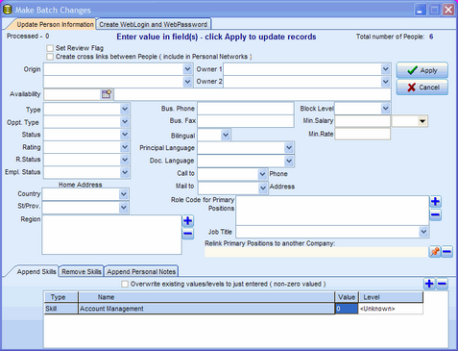Click the Availability notes text field

point(253,94)
